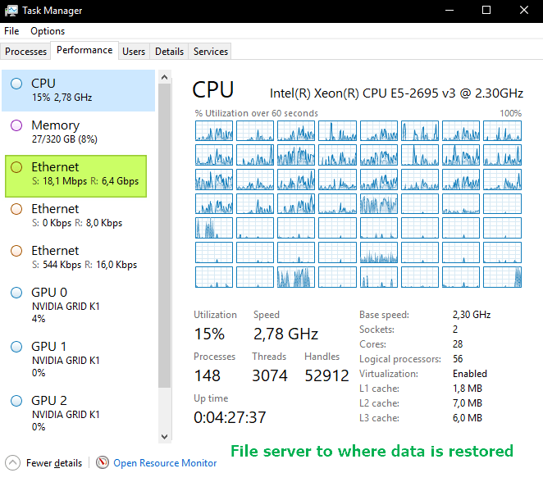Select Ethernet entry sending 544 Kbps
Screen dimensions: 543x482
(78, 257)
